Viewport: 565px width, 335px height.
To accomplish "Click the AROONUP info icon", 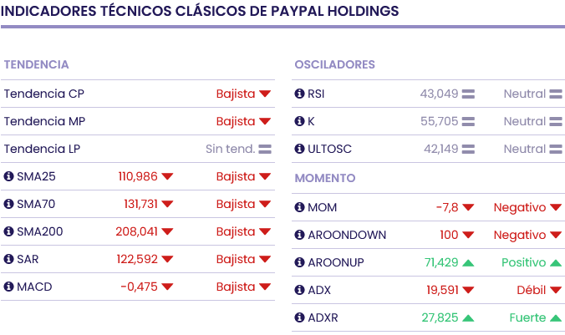I will point(300,262).
